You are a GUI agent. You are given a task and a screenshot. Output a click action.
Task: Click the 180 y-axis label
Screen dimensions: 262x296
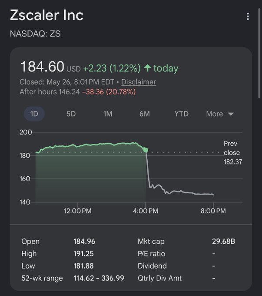(25, 155)
